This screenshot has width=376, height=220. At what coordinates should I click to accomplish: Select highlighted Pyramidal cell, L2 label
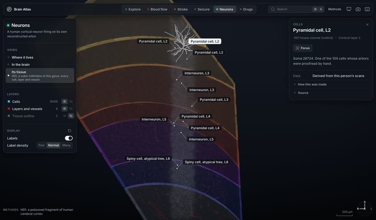(205, 41)
